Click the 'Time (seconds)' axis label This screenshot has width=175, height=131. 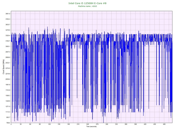coord(91,127)
